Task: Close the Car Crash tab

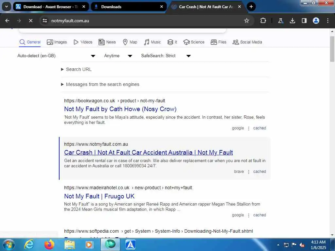Action: [239, 7]
